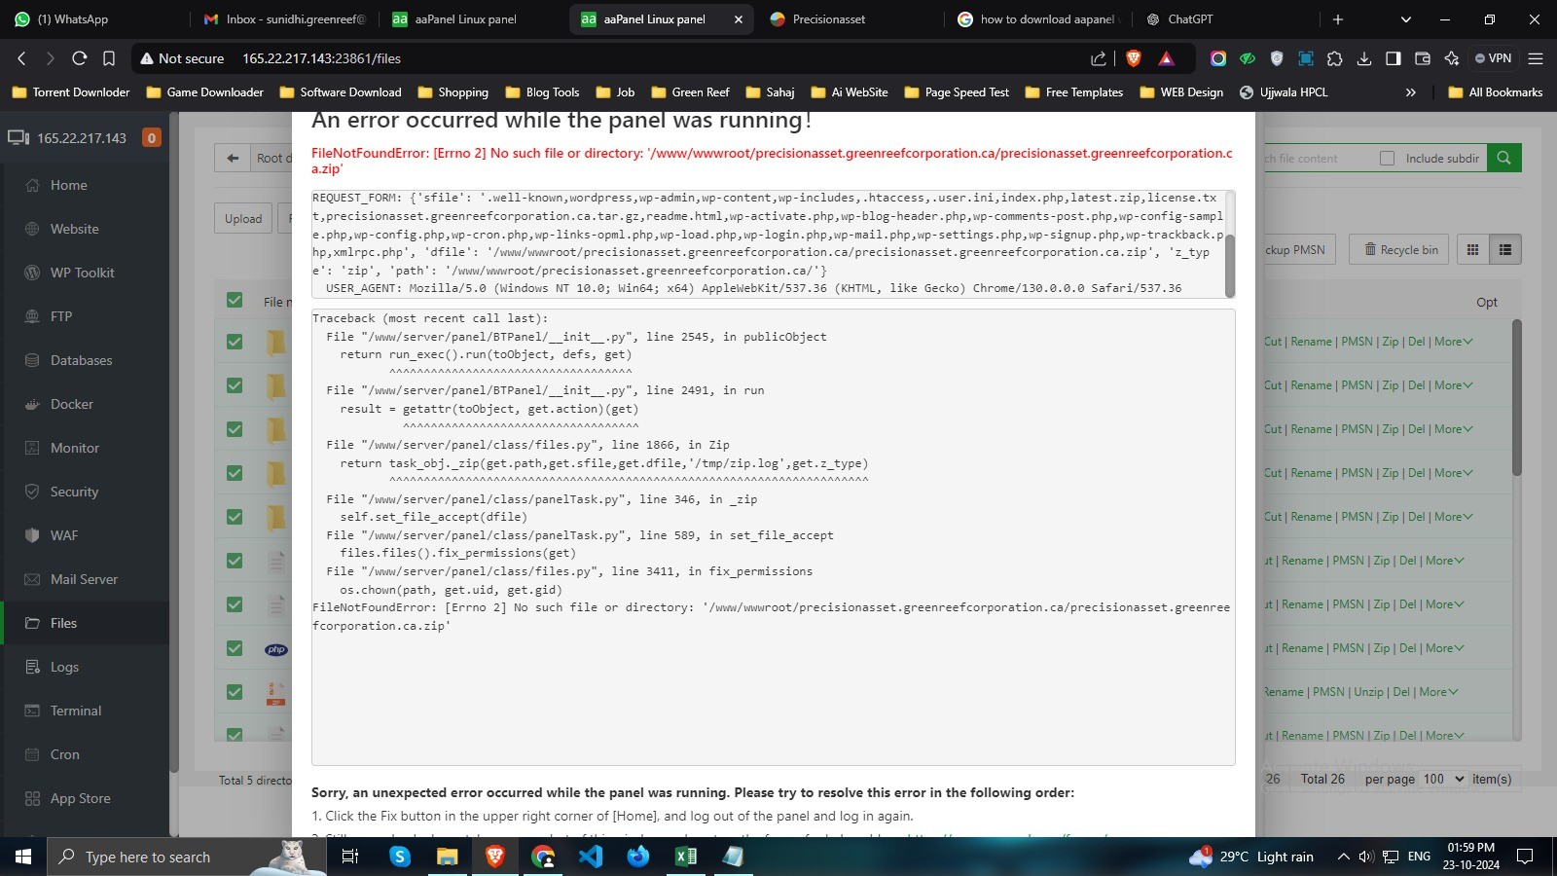Image resolution: width=1557 pixels, height=876 pixels.
Task: Open Visual Studio Code from the taskbar
Action: pyautogui.click(x=591, y=857)
